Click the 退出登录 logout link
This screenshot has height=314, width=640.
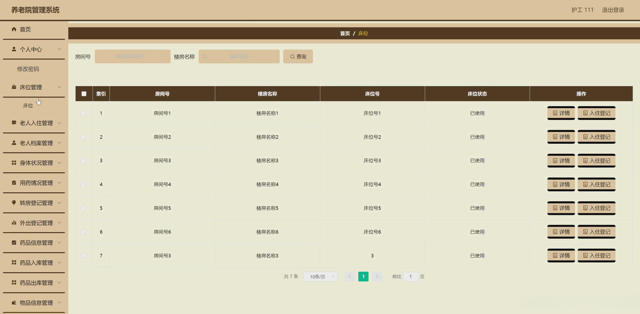tap(613, 10)
